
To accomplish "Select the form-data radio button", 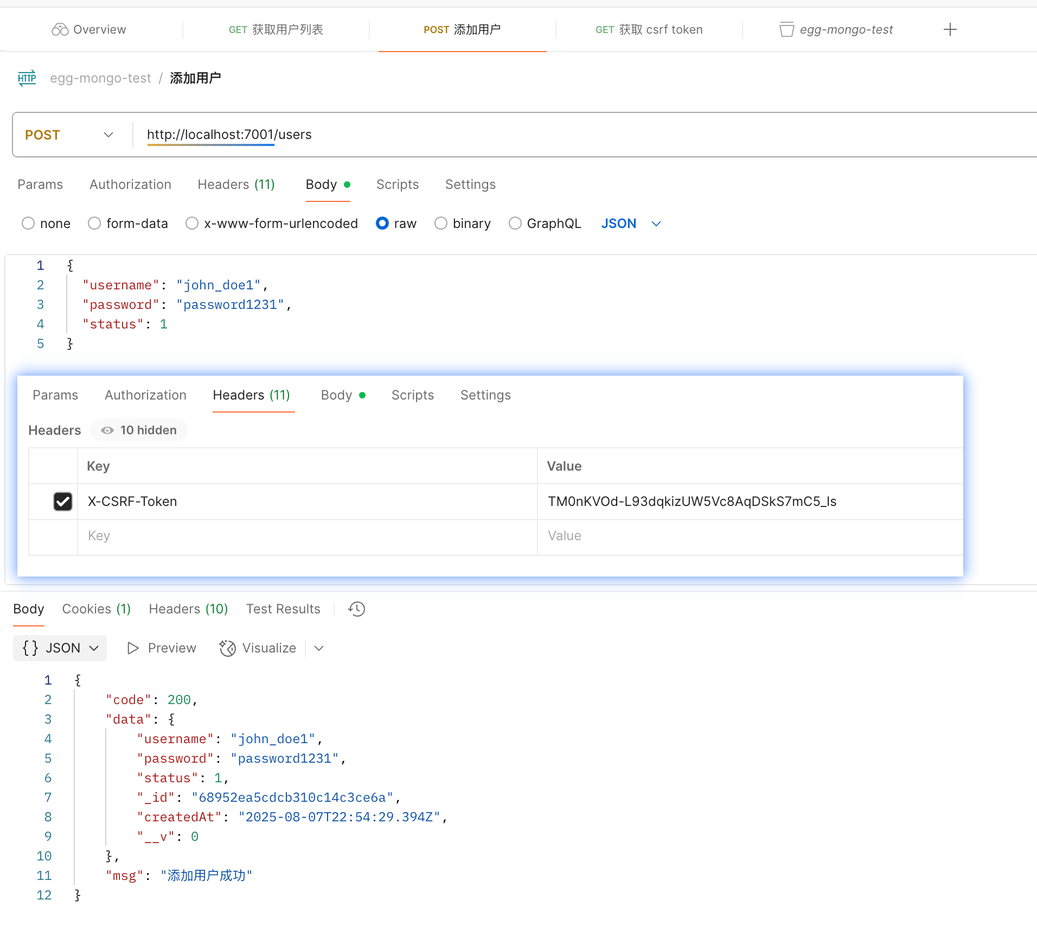I will [94, 224].
